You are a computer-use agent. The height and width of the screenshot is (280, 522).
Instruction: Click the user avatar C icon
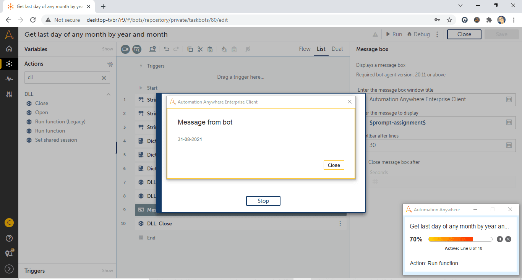9,223
